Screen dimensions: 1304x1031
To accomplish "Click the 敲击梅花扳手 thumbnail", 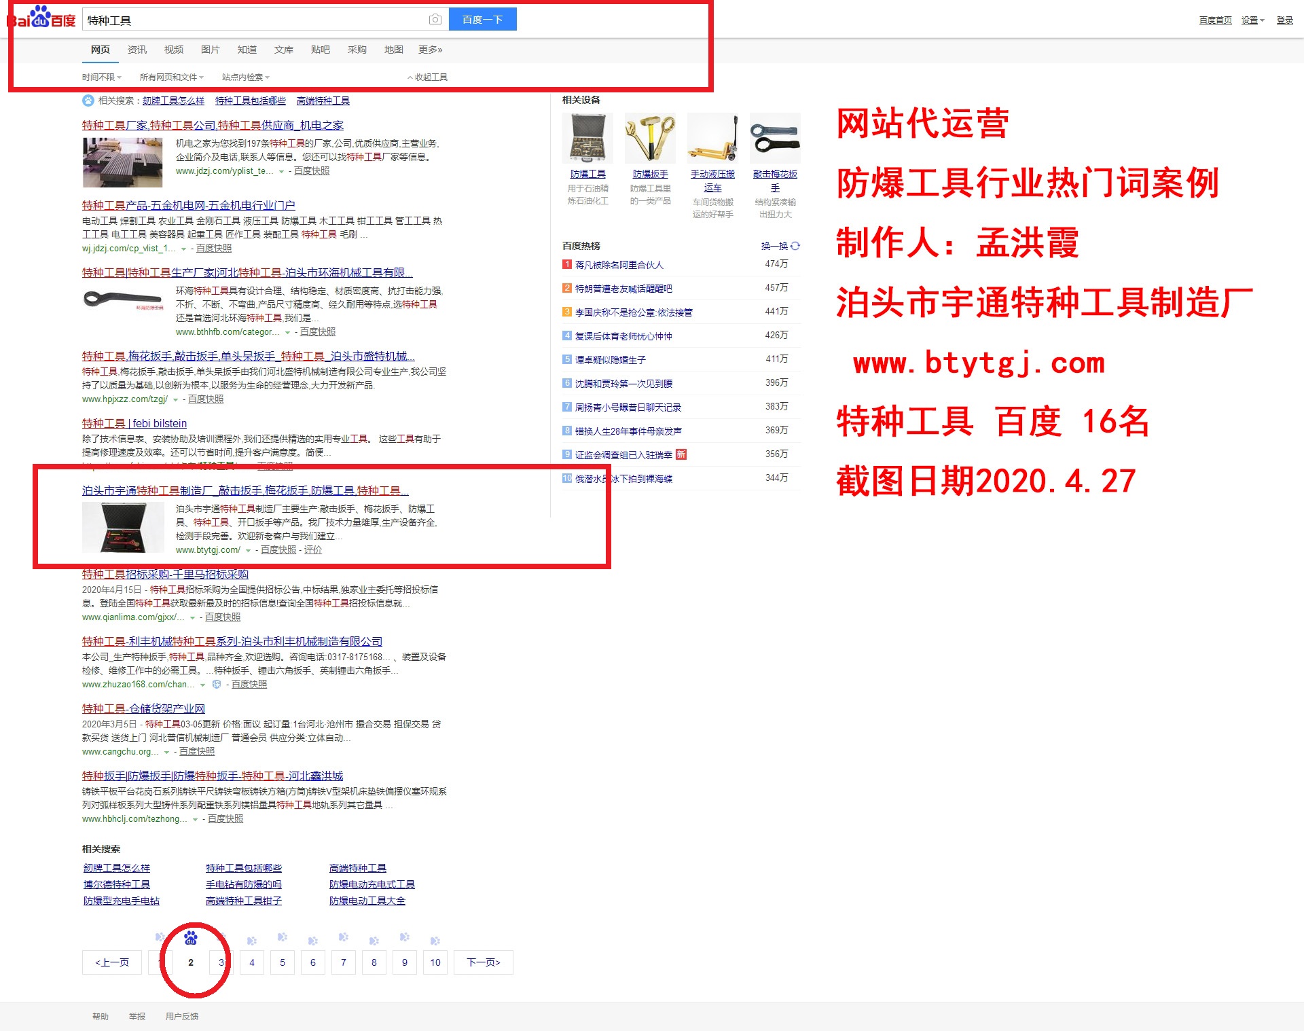I will tap(775, 139).
